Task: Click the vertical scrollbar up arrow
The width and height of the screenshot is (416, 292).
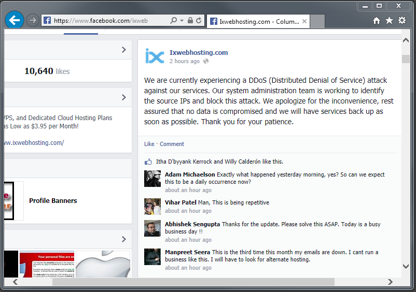Action: click(406, 40)
